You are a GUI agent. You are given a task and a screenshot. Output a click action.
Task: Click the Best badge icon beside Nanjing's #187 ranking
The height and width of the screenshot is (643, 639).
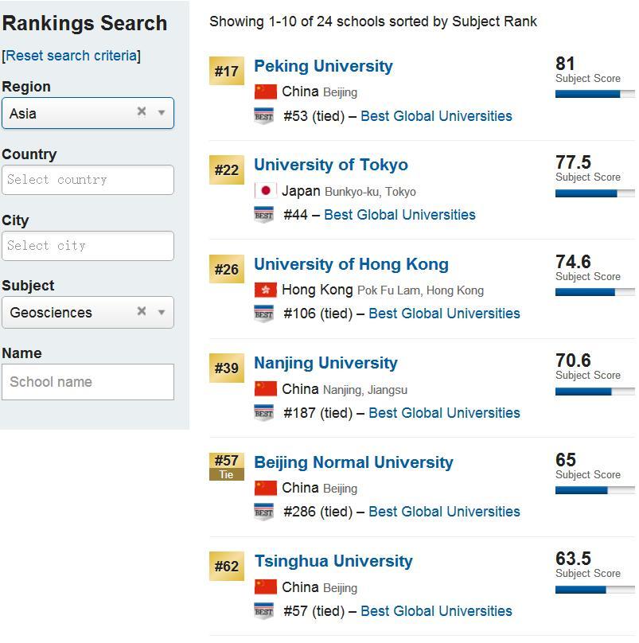pos(263,413)
